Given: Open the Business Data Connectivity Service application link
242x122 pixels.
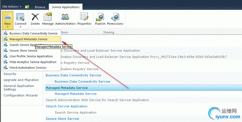Looking at the screenshot, I should click(73, 75).
